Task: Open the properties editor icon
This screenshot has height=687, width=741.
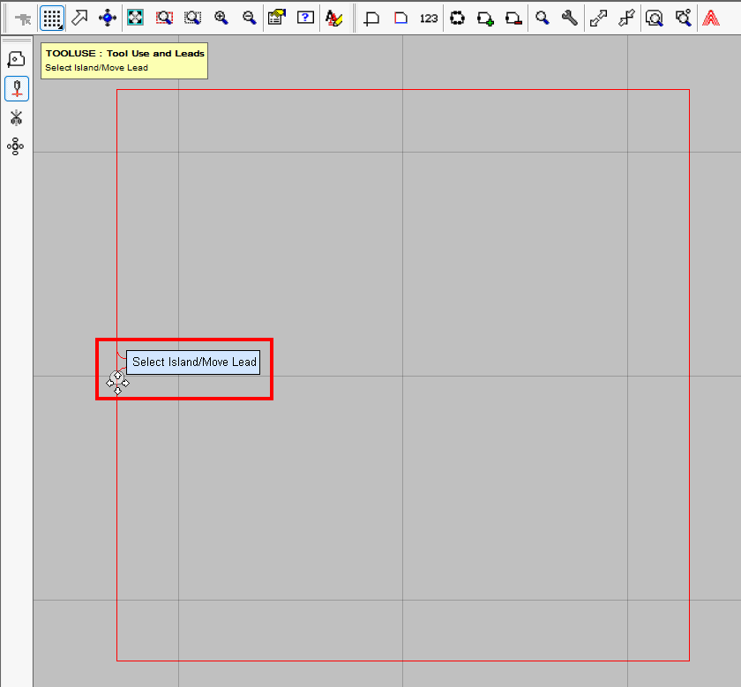Action: click(276, 17)
